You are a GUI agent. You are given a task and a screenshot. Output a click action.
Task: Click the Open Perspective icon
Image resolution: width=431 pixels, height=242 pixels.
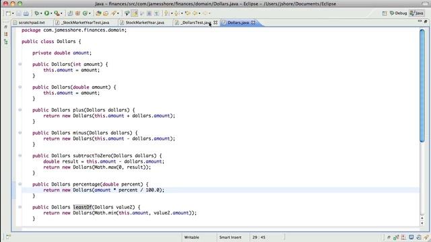(385, 13)
